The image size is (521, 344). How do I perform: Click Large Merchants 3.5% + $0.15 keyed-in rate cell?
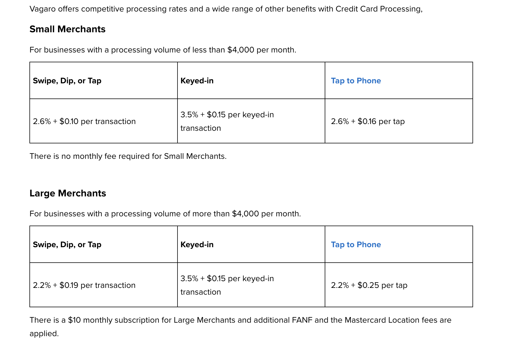(x=227, y=285)
